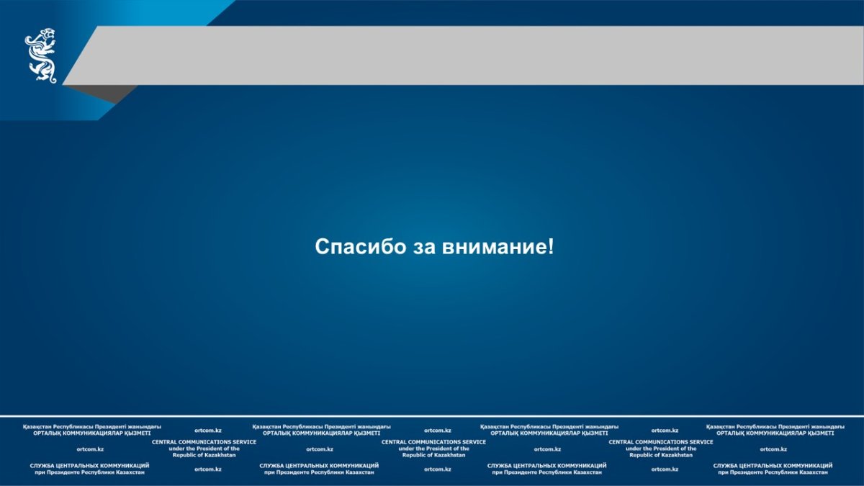Viewport: 864px width, 486px height.
Task: Click the rightmost 'CENTRAL COMMUNICATIONS SERVICE' text
Action: click(x=661, y=442)
